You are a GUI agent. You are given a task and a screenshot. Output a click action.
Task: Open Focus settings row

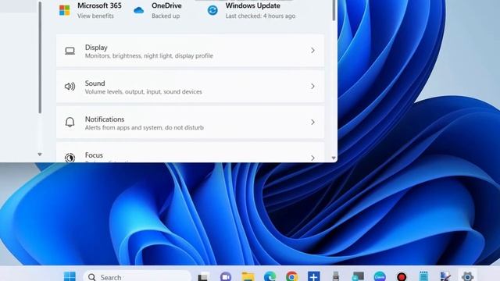point(190,153)
